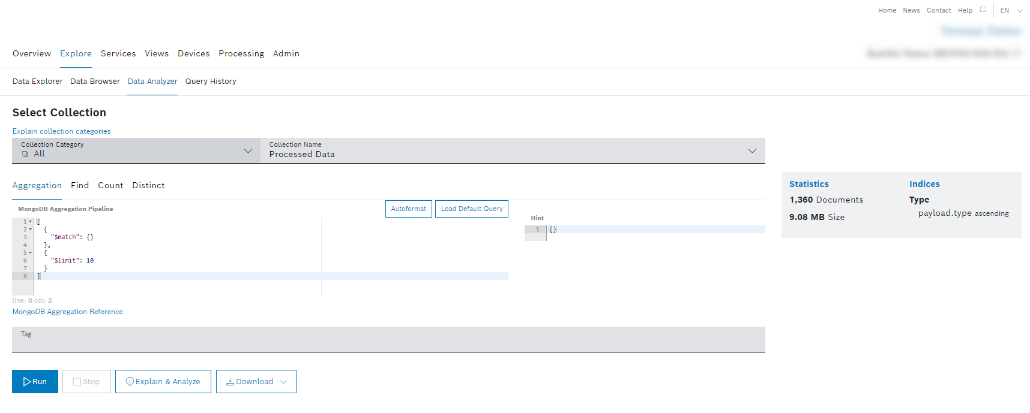
Task: Click the copy icon beside All category
Action: (25, 154)
